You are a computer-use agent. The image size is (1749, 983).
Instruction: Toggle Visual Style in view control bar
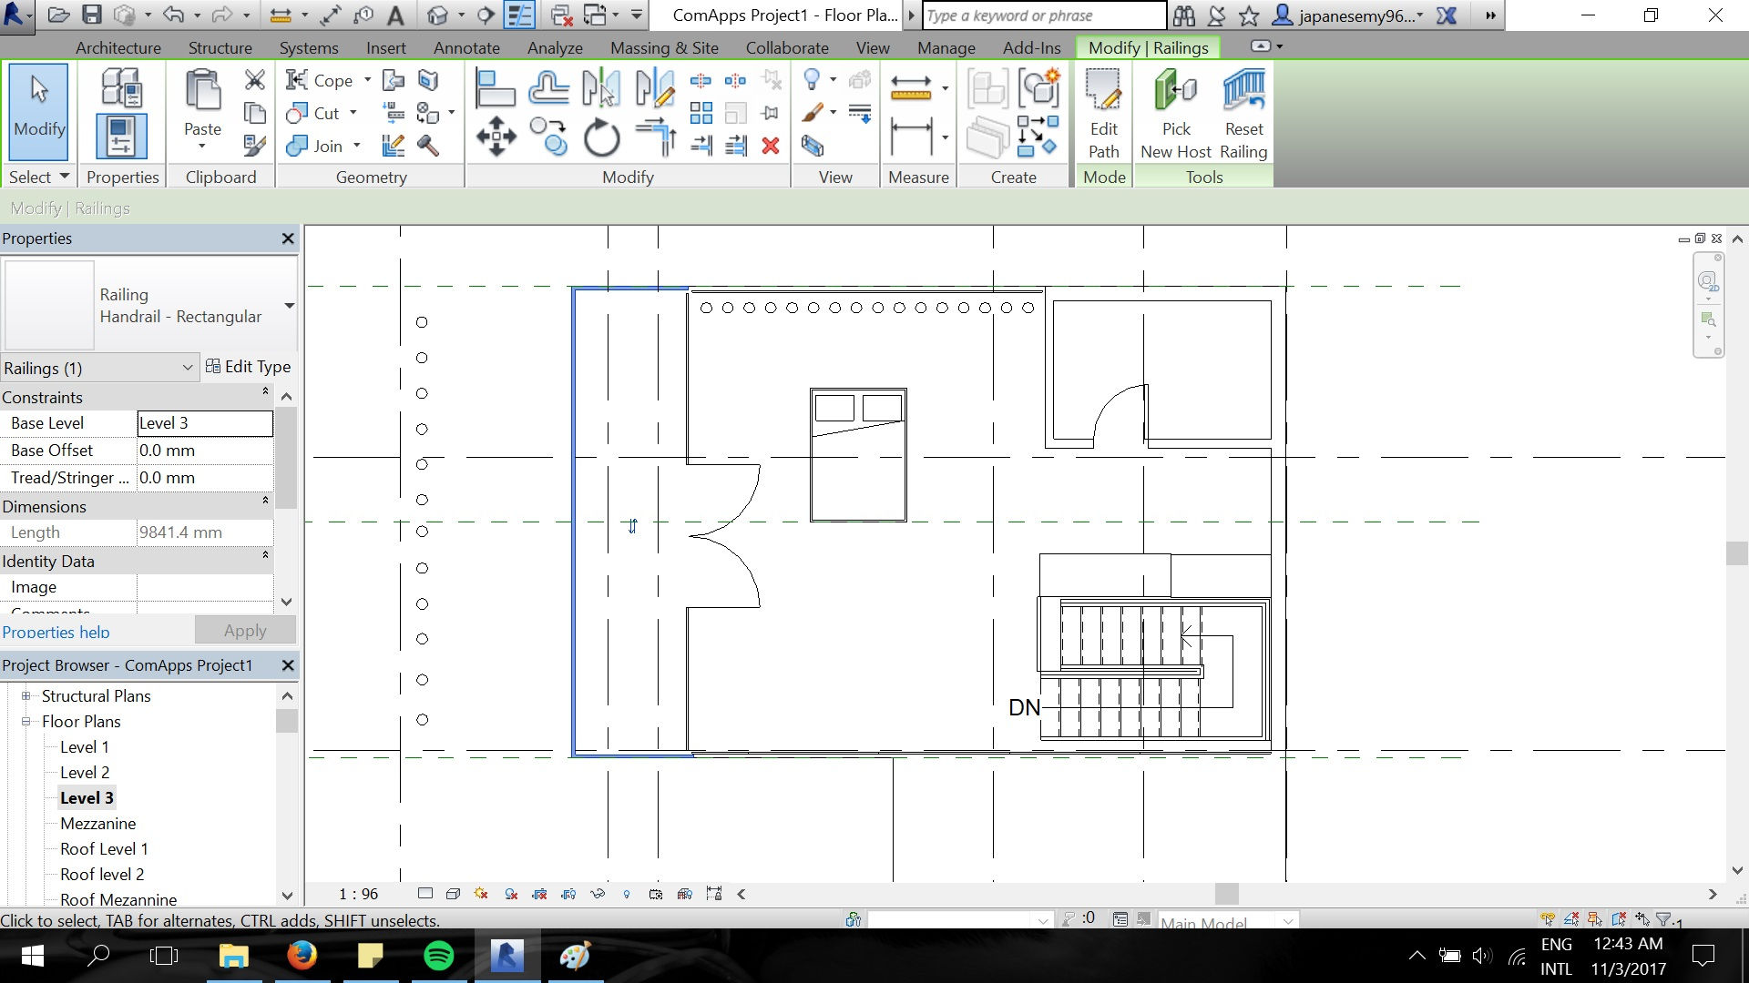point(453,894)
